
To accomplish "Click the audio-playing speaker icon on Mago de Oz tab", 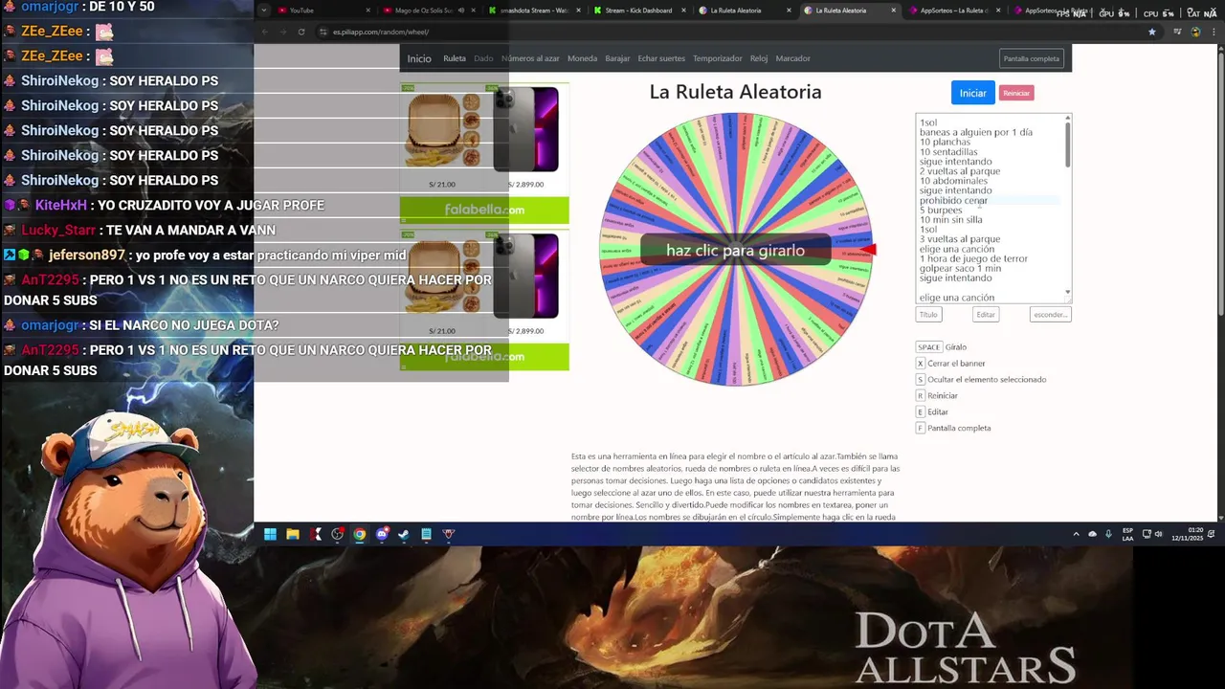I will click(x=460, y=11).
